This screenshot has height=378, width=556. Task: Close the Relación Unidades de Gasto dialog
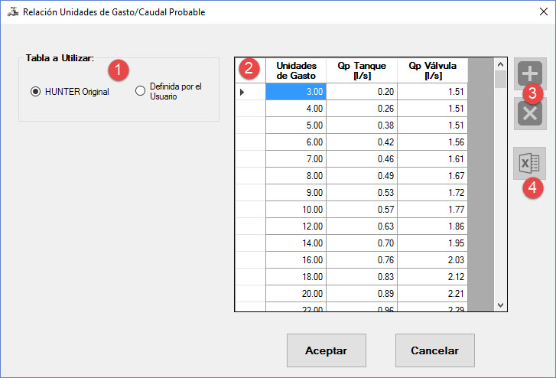point(543,11)
